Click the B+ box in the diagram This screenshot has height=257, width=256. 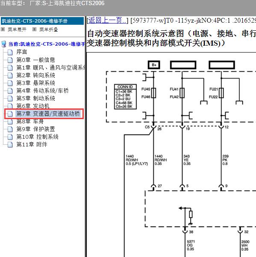pyautogui.click(x=154, y=65)
